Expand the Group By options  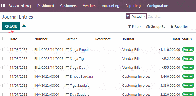[156, 26]
